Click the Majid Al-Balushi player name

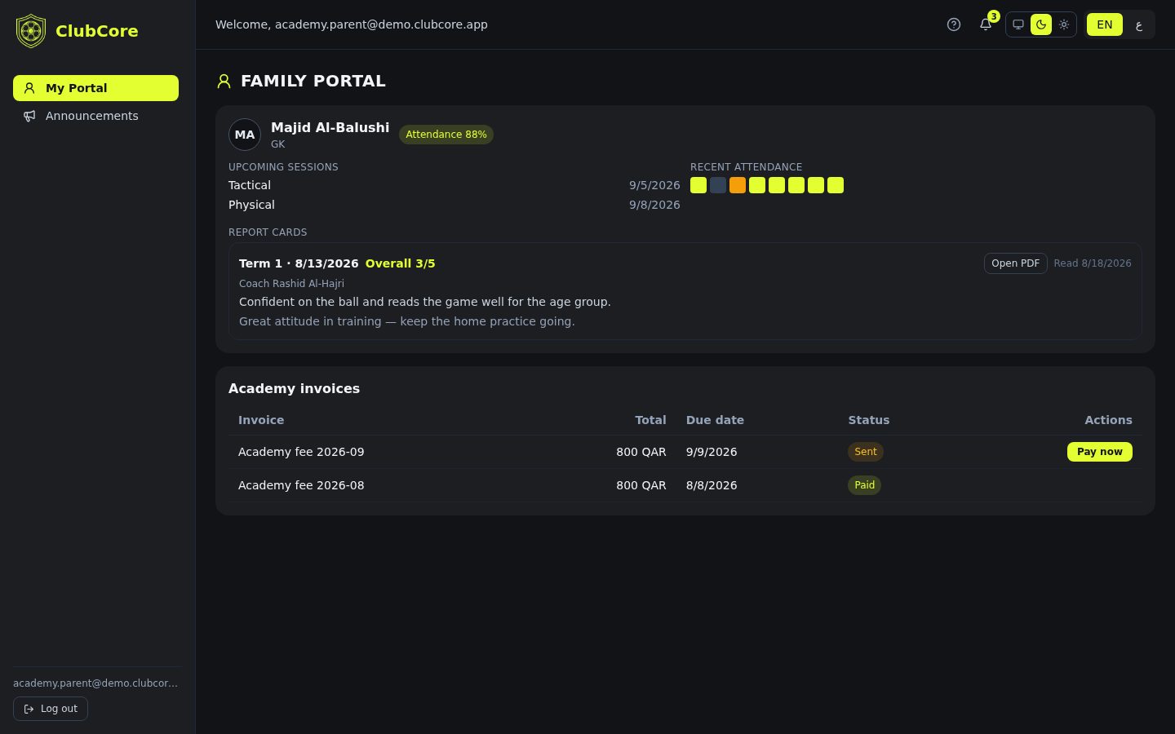[x=330, y=127]
